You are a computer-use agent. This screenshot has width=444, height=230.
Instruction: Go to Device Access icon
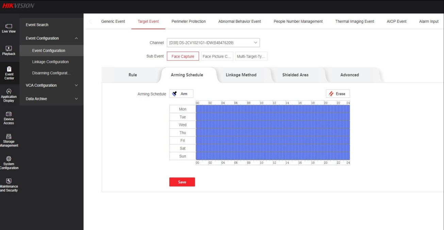coord(9,118)
